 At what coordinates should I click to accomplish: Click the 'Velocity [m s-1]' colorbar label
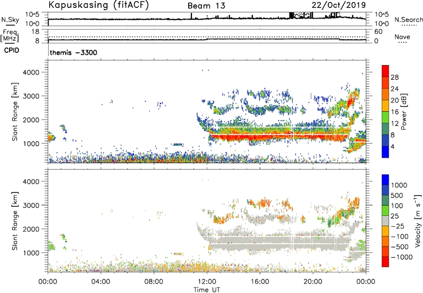418,221
